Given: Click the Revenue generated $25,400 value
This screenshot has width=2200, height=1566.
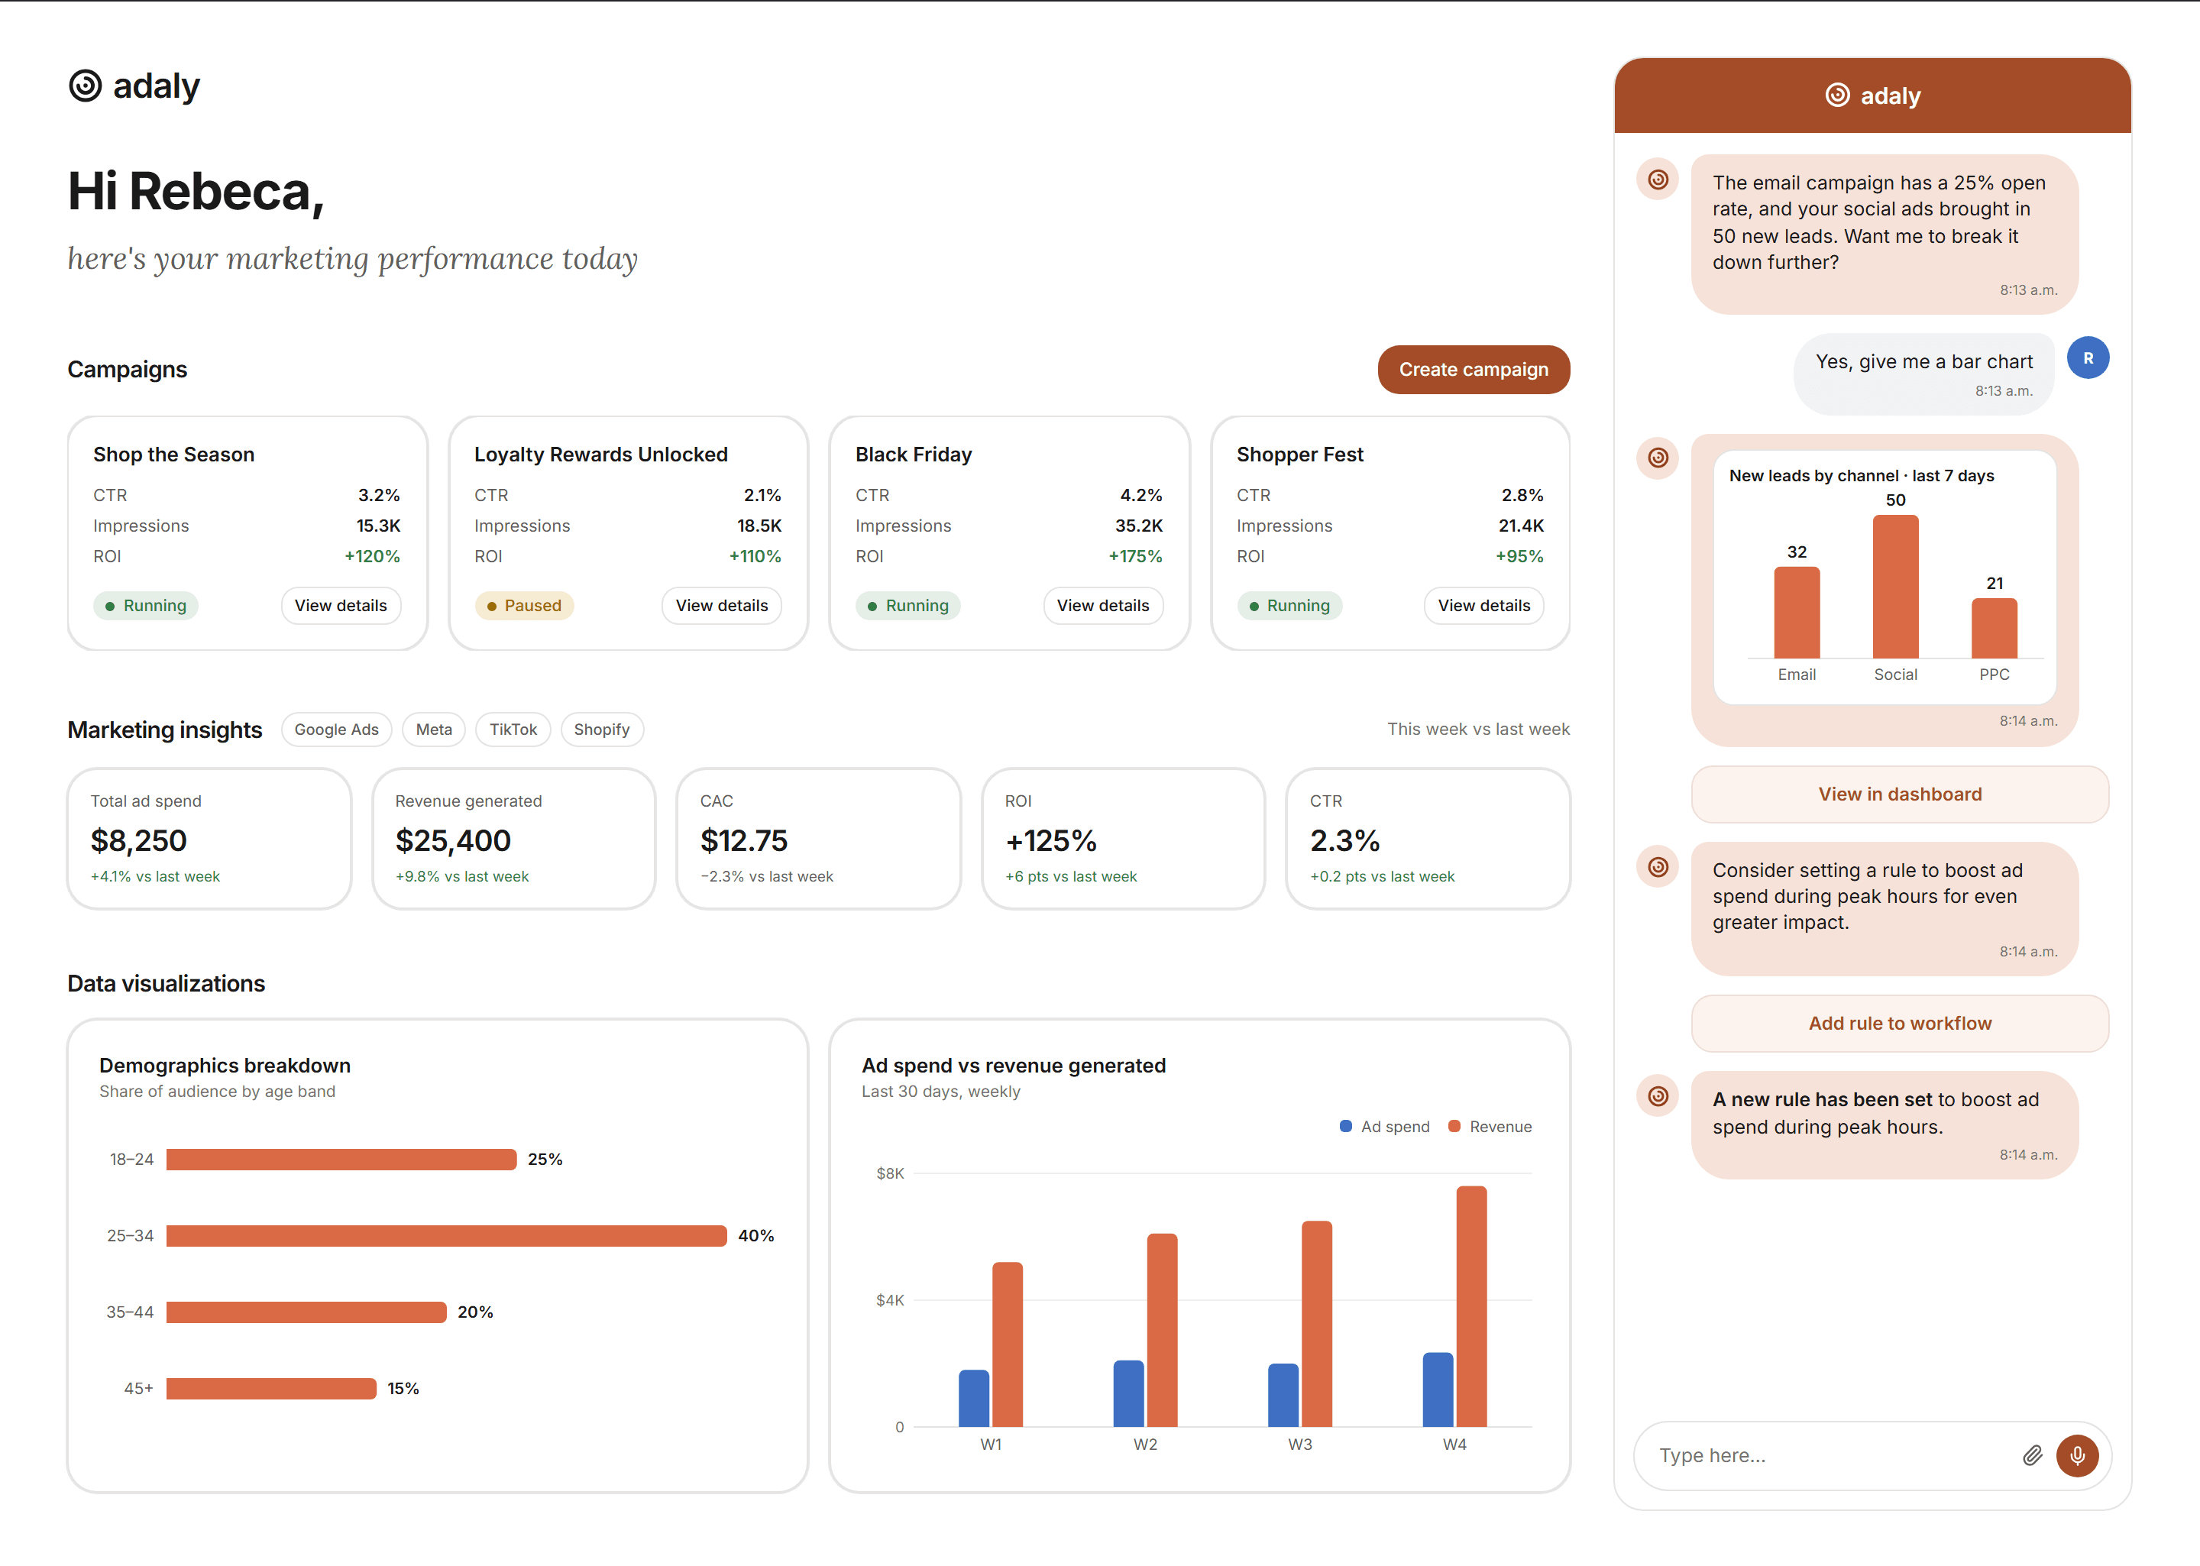Looking at the screenshot, I should (x=453, y=841).
